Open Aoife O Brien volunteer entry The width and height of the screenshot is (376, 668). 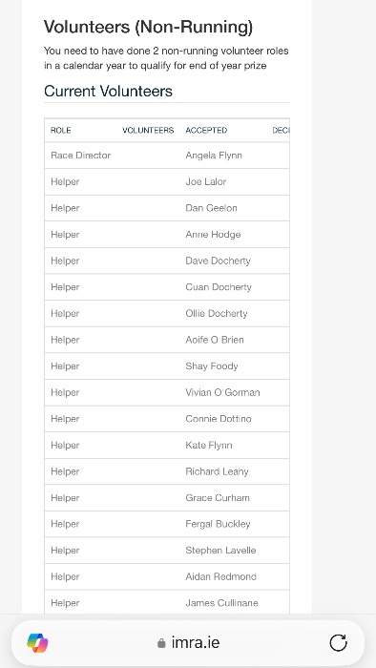click(215, 340)
